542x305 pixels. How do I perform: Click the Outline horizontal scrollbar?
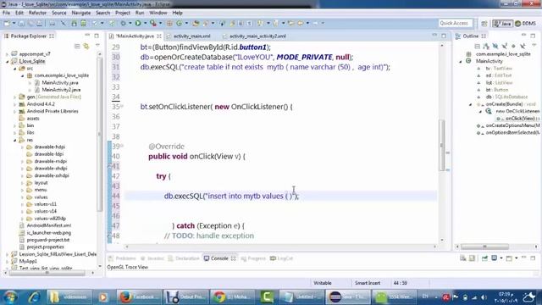pos(484,247)
